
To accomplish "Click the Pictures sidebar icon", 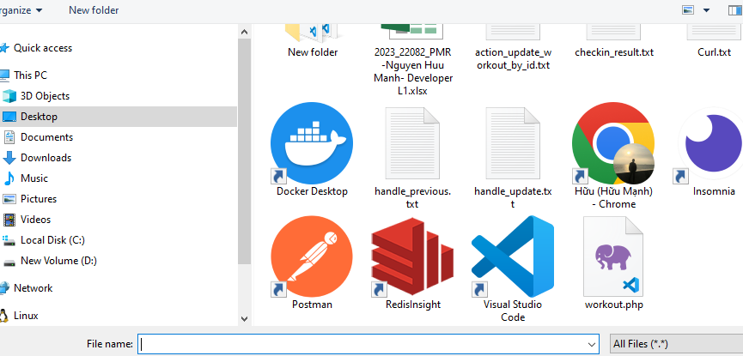I will pos(9,199).
